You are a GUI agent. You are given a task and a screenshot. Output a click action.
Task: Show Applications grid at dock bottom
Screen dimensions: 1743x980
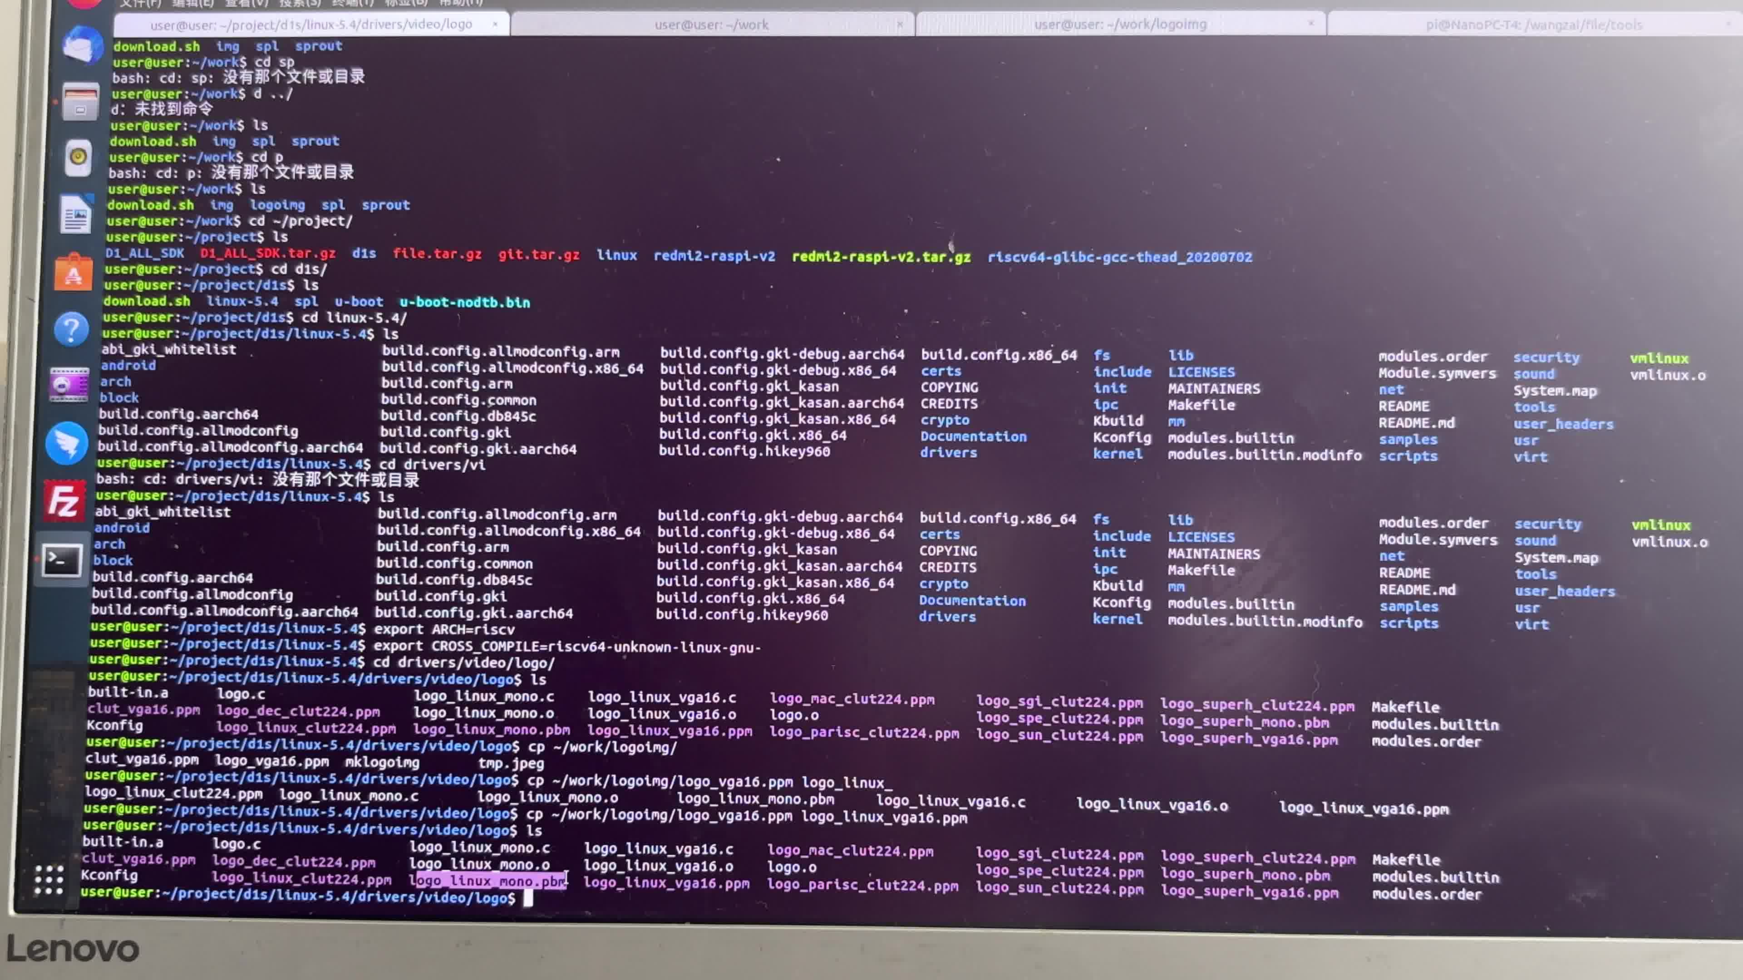click(49, 880)
